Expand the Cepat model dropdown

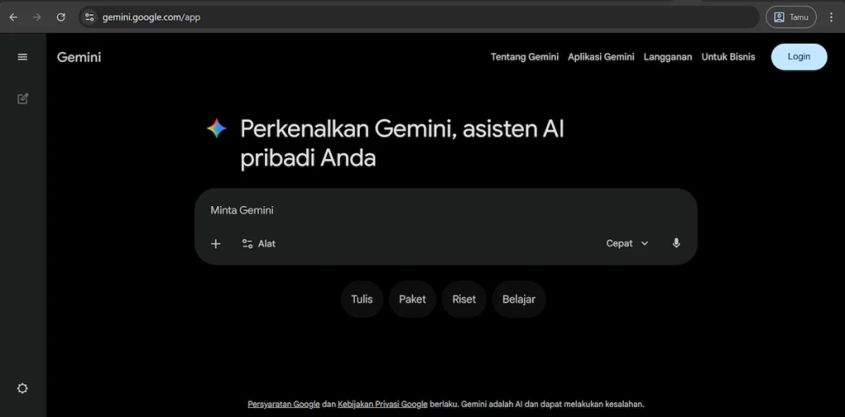tap(627, 244)
